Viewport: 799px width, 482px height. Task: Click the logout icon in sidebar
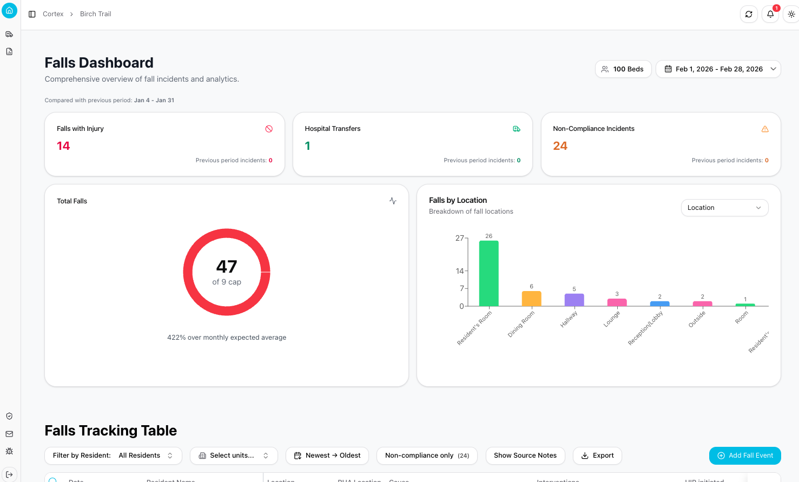click(x=9, y=474)
